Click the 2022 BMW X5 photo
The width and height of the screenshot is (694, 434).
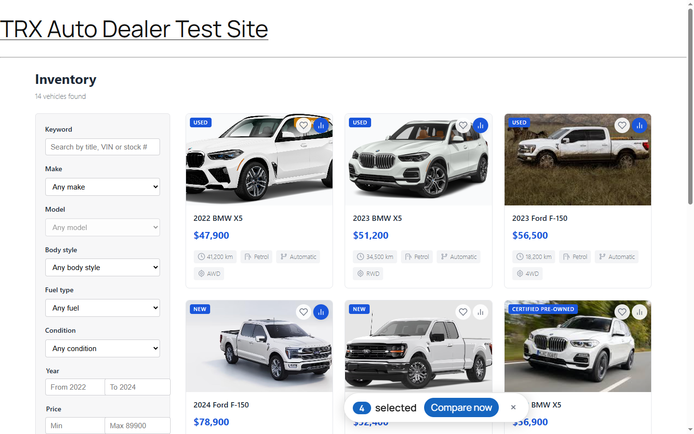pyautogui.click(x=259, y=160)
